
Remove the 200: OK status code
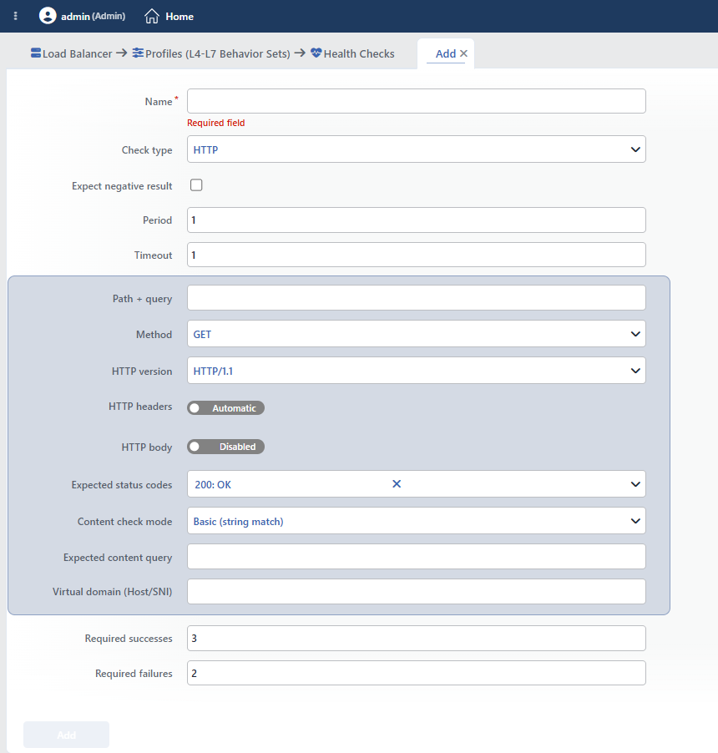[397, 483]
